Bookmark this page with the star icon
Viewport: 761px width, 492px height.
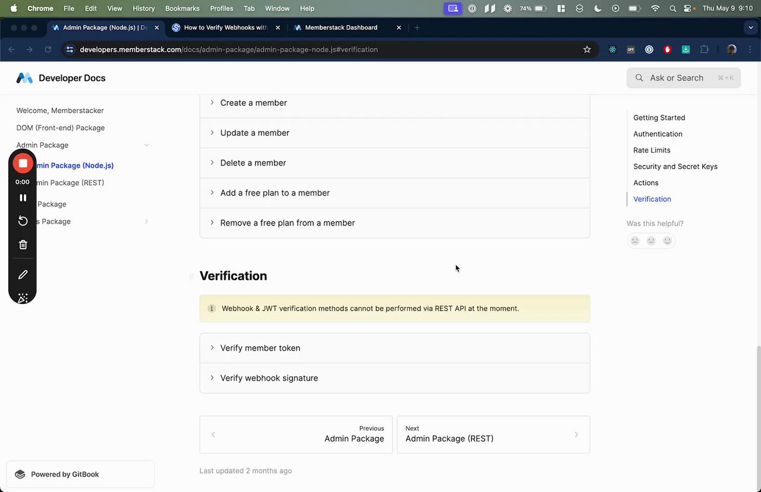tap(587, 49)
